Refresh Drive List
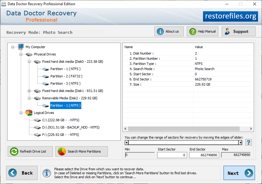The width and height of the screenshot is (262, 184). click(30, 151)
